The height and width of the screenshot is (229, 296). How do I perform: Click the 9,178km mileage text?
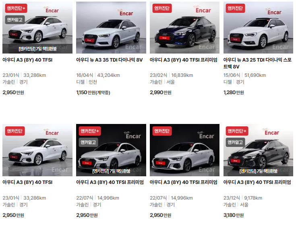tap(253, 198)
